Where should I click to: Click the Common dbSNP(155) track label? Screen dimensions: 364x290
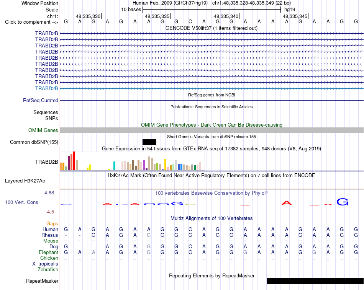34,142
